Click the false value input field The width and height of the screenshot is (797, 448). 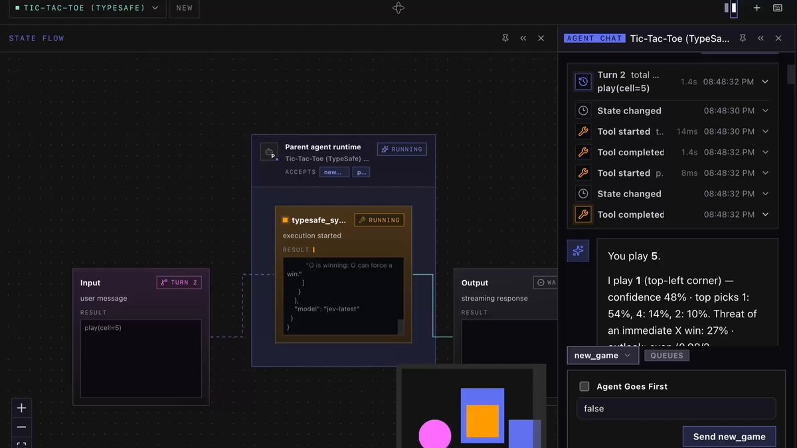676,408
